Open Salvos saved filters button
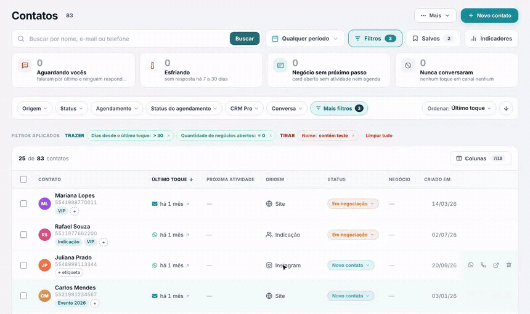This screenshot has height=314, width=530. pyautogui.click(x=433, y=39)
